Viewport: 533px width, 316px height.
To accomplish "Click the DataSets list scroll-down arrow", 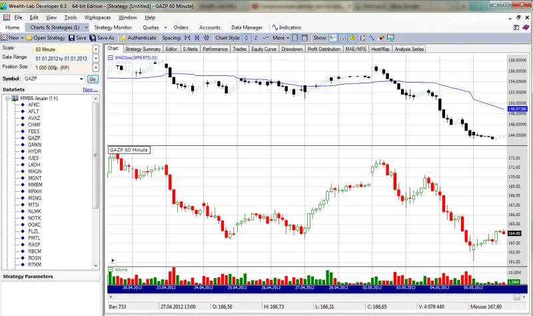I will coord(95,265).
